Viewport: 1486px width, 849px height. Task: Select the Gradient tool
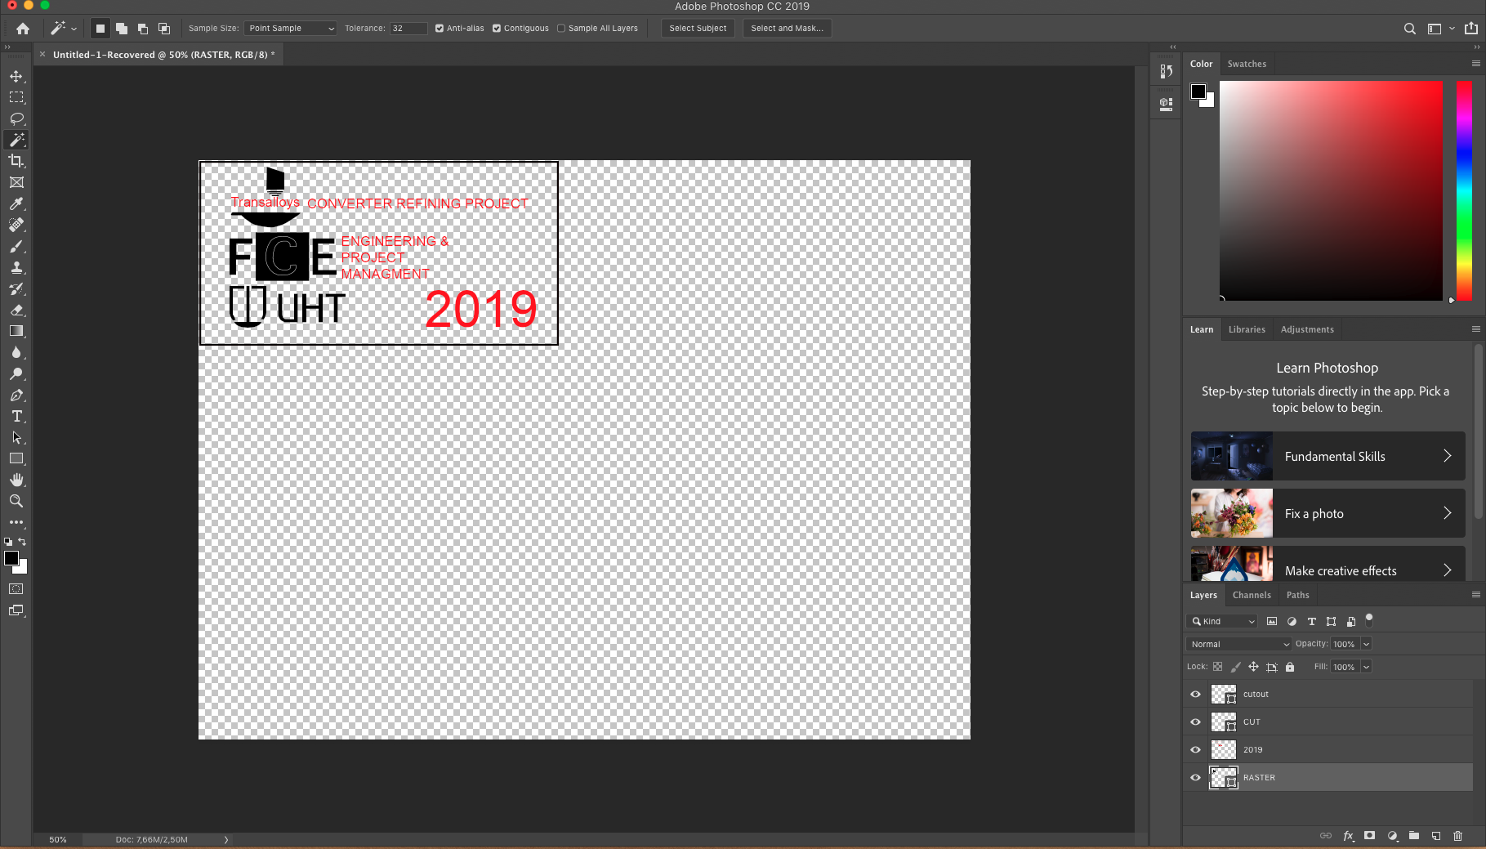coord(16,331)
